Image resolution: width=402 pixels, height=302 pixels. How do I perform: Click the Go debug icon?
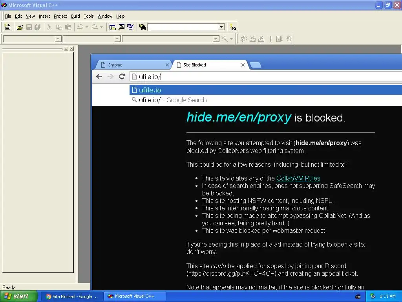coord(279,39)
